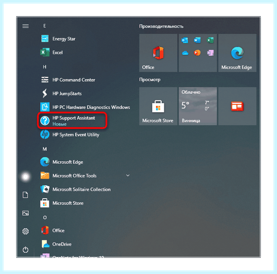Viewport: 277px width, 274px height.
Task: Open the weather tile for Винница
Action: 198,106
